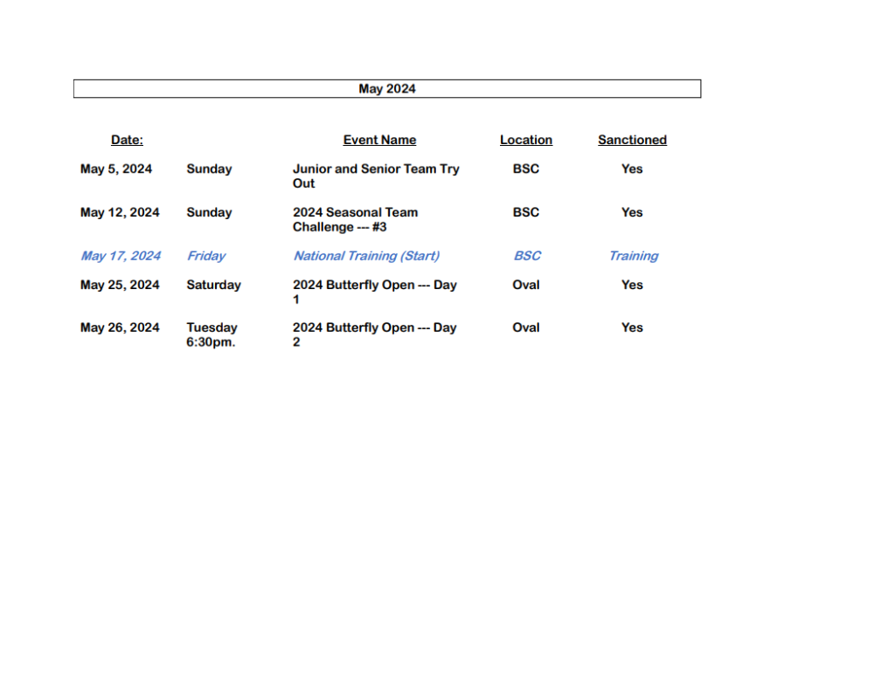Viewport: 895px width, 689px height.
Task: Click the blue italic Friday text
Action: (x=206, y=256)
